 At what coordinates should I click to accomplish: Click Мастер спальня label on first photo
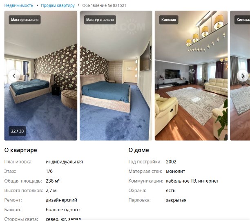(25, 20)
